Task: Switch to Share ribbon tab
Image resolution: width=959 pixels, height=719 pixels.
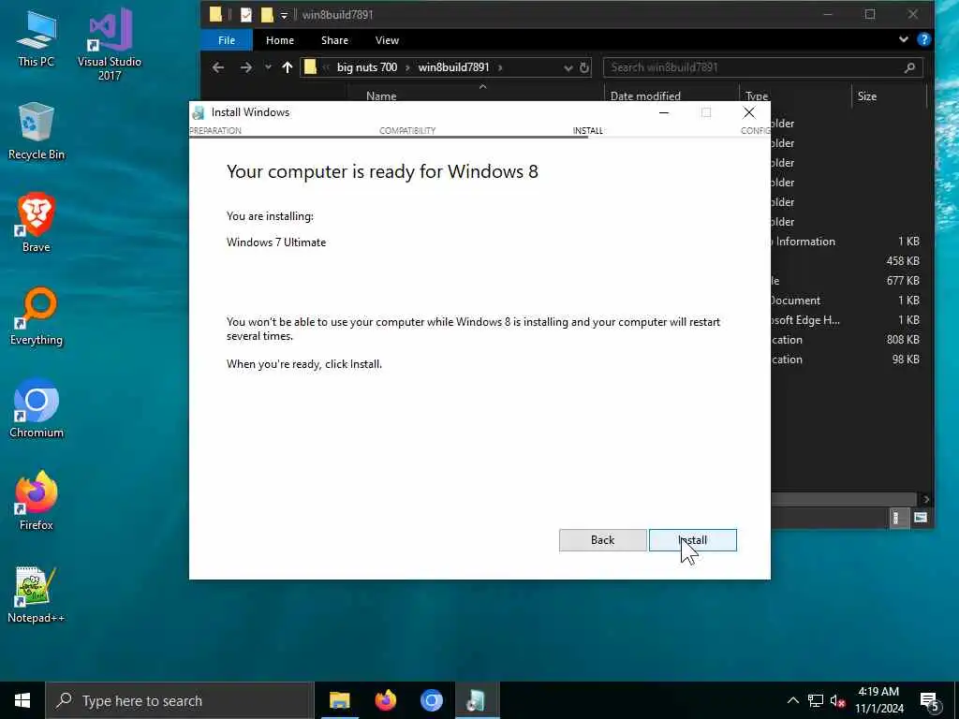Action: [x=334, y=40]
